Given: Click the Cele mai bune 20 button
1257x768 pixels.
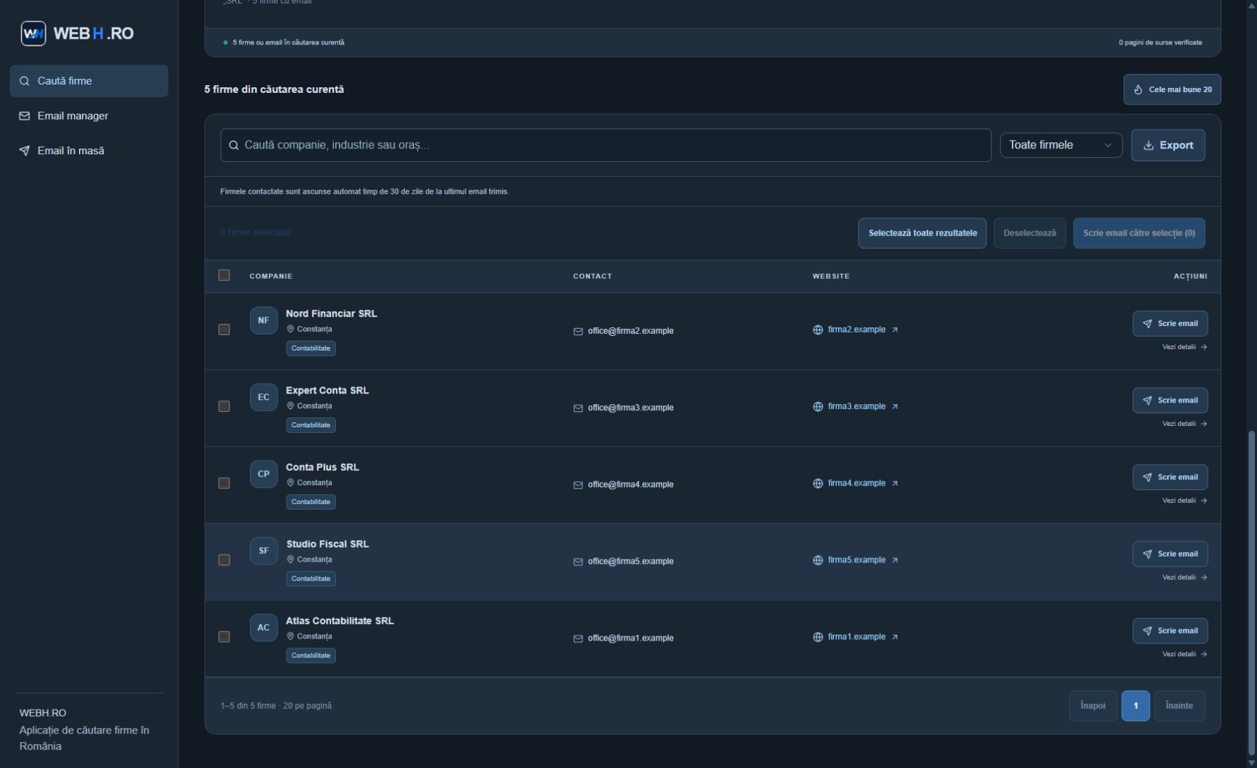Looking at the screenshot, I should pyautogui.click(x=1172, y=89).
